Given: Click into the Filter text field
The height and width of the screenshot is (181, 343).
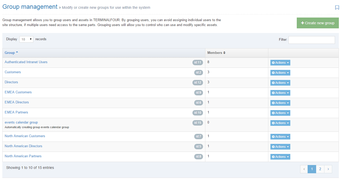Looking at the screenshot, I should 311,40.
